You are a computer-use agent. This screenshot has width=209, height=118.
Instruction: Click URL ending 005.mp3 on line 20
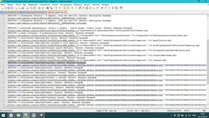click(x=47, y=18)
